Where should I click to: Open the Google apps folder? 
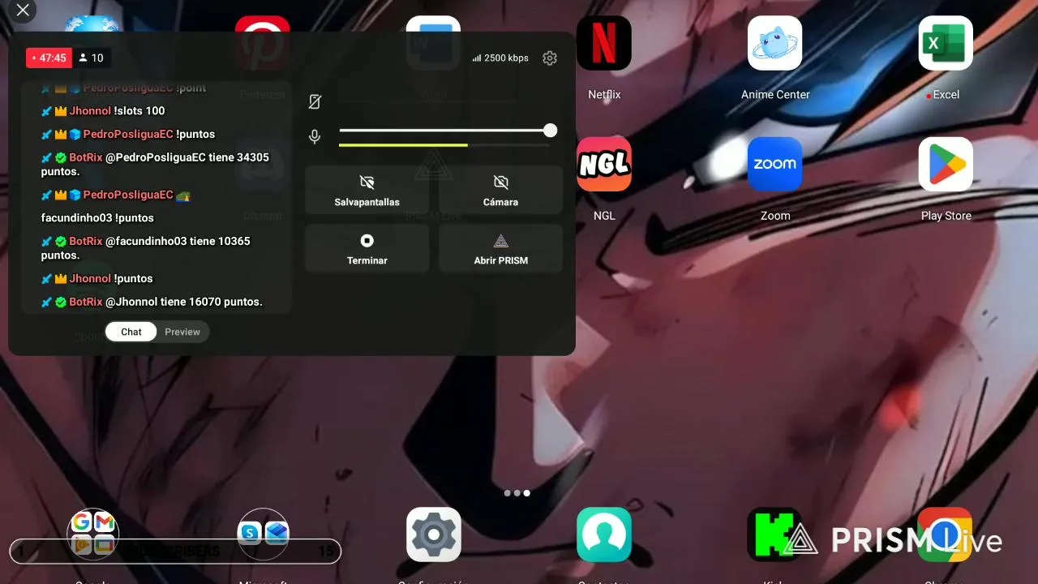click(x=92, y=535)
